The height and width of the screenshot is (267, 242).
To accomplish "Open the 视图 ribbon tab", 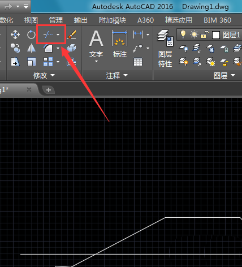I will (31, 20).
